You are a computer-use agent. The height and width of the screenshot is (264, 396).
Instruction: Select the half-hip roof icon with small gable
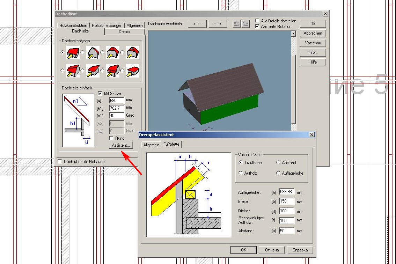point(133,52)
